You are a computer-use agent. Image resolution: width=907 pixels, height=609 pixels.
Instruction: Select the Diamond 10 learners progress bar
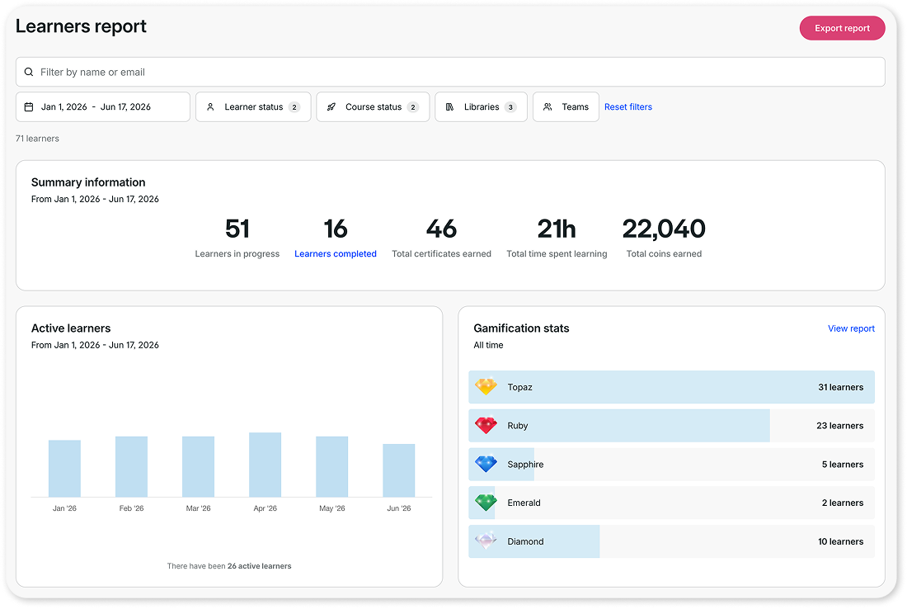(x=671, y=541)
